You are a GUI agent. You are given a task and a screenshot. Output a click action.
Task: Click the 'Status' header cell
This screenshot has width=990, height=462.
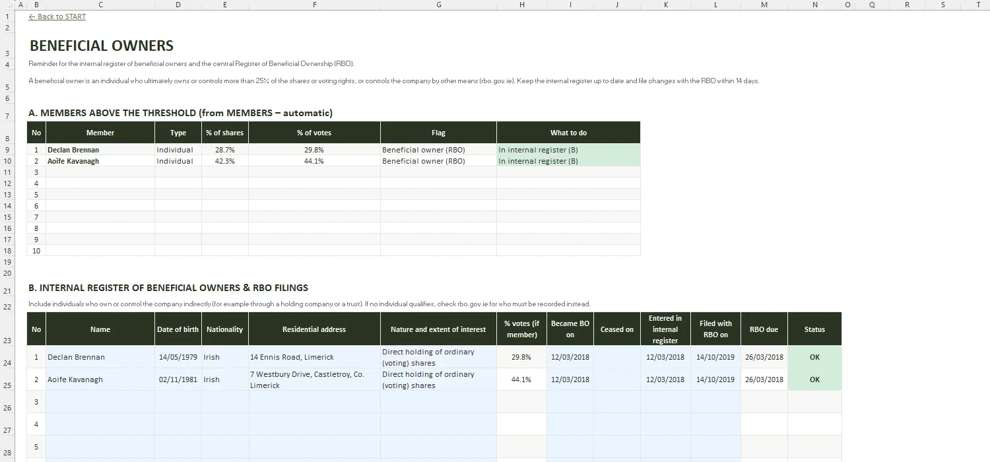coord(814,329)
